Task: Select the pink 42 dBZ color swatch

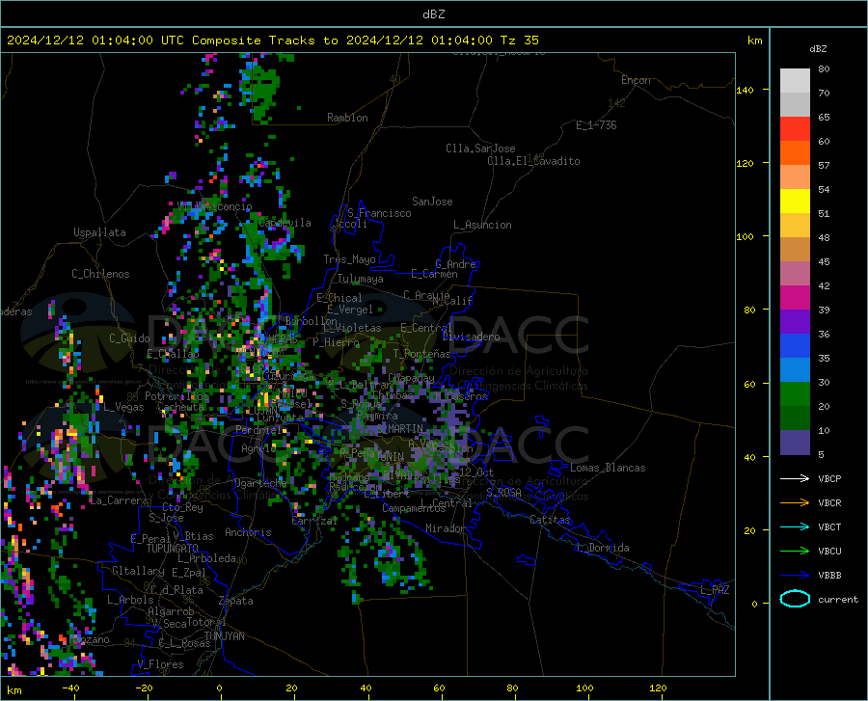Action: click(795, 274)
